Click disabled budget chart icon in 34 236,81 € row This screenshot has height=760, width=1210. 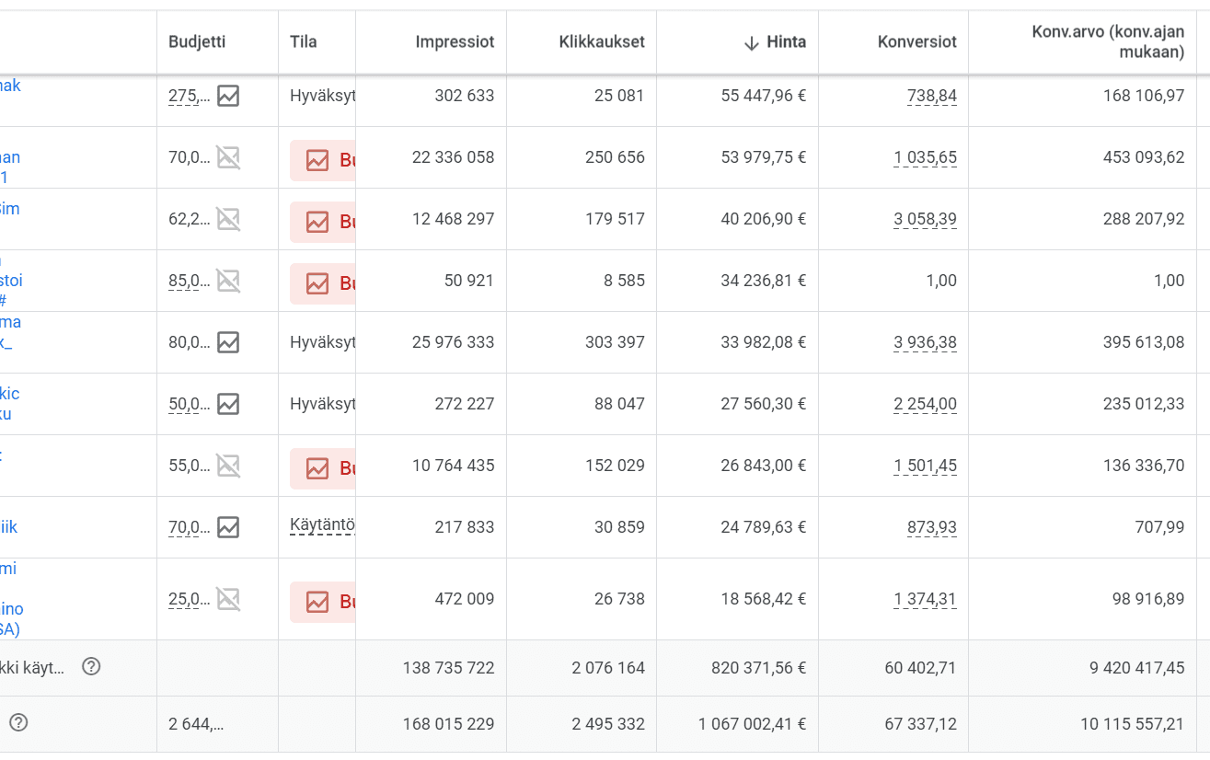[x=228, y=281]
